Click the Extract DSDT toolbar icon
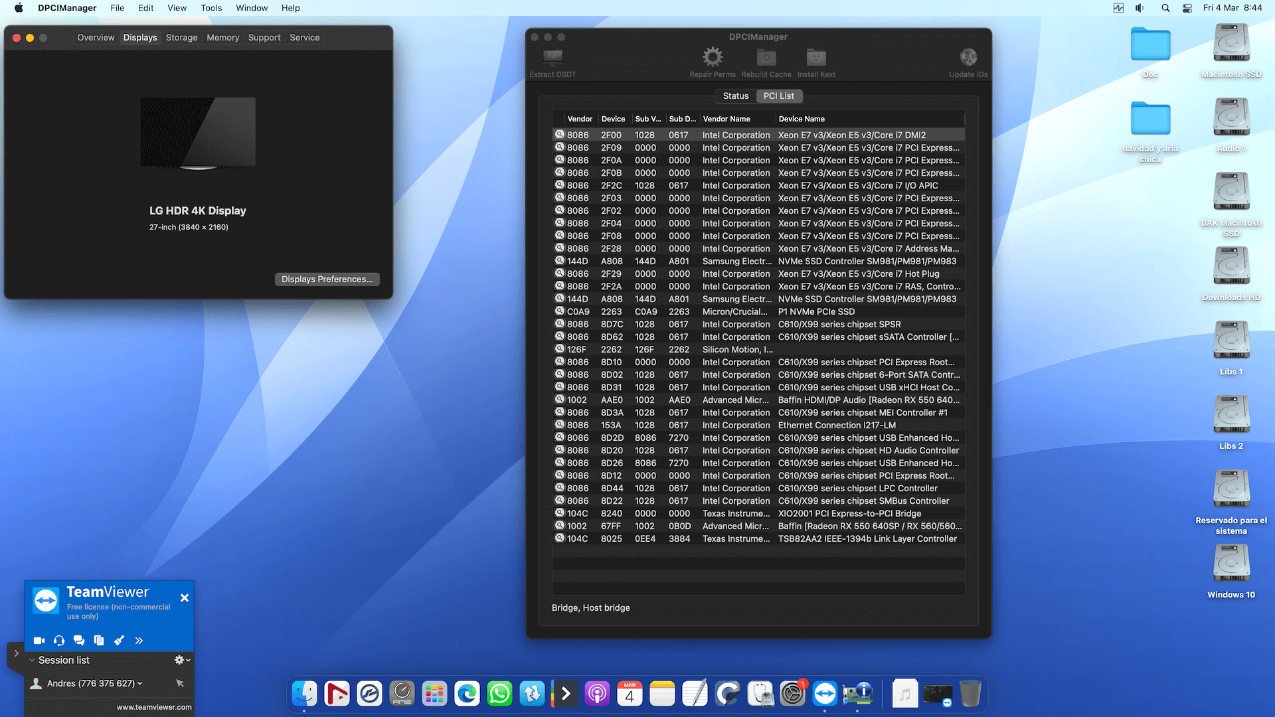 pos(552,57)
